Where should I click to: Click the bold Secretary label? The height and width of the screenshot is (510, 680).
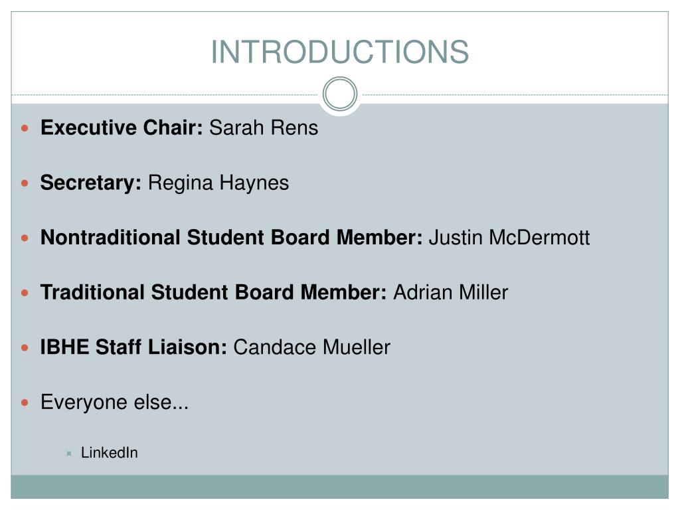[91, 183]
